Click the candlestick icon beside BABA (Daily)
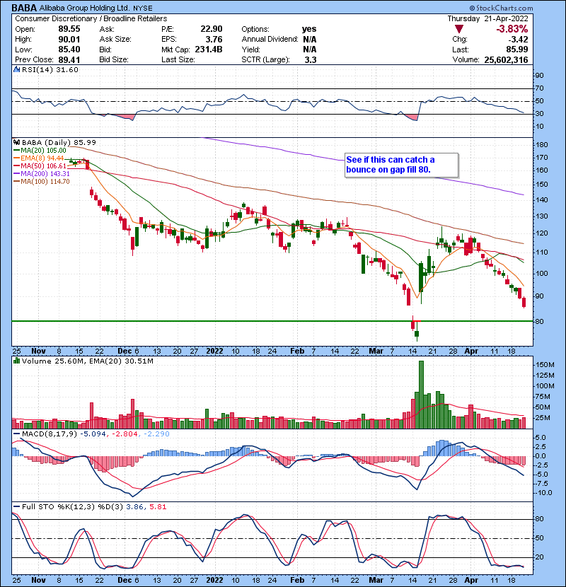Screen dimensions: 566x587 tap(16, 142)
